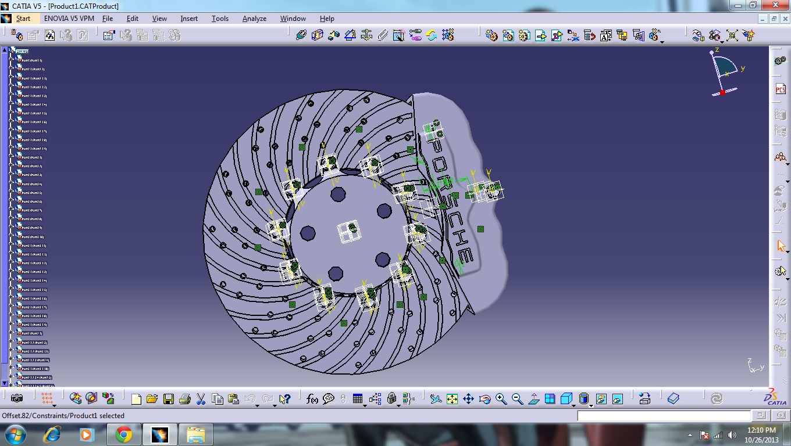Select the Offset Constraint tool
This screenshot has height=446, width=791.
333,35
